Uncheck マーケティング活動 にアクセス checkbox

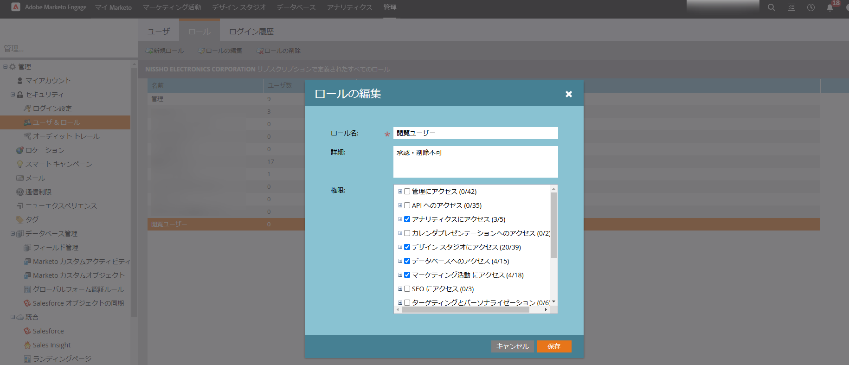pos(407,275)
